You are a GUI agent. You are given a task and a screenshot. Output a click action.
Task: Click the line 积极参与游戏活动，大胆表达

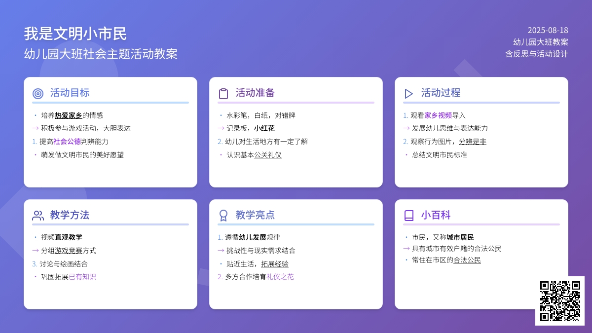click(86, 128)
